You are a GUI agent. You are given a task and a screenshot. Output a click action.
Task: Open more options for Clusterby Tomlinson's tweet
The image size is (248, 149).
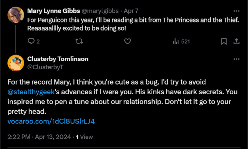[x=237, y=59]
